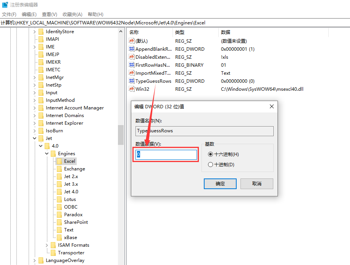Click the Transporter key folder icon
This screenshot has width=350, height=265.
(x=53, y=253)
